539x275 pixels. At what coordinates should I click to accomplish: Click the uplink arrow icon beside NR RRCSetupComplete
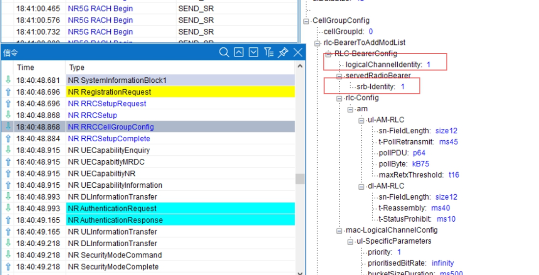(x=8, y=139)
